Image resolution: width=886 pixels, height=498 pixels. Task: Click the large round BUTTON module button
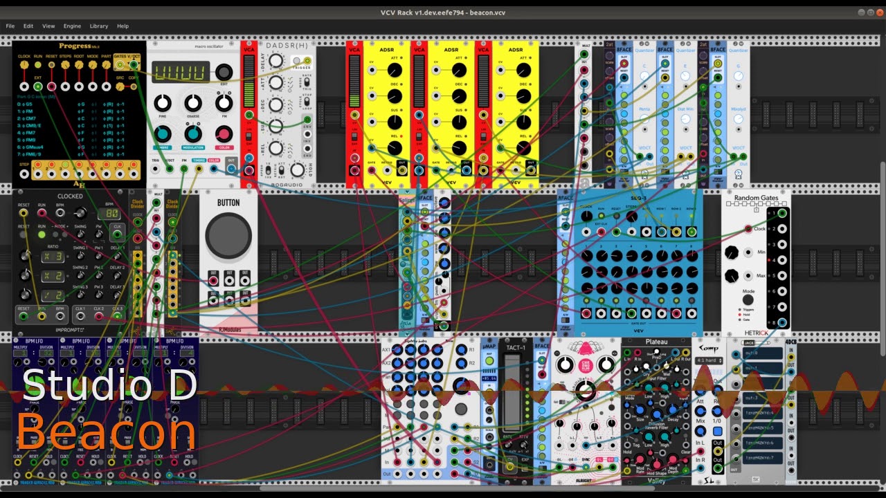click(228, 236)
